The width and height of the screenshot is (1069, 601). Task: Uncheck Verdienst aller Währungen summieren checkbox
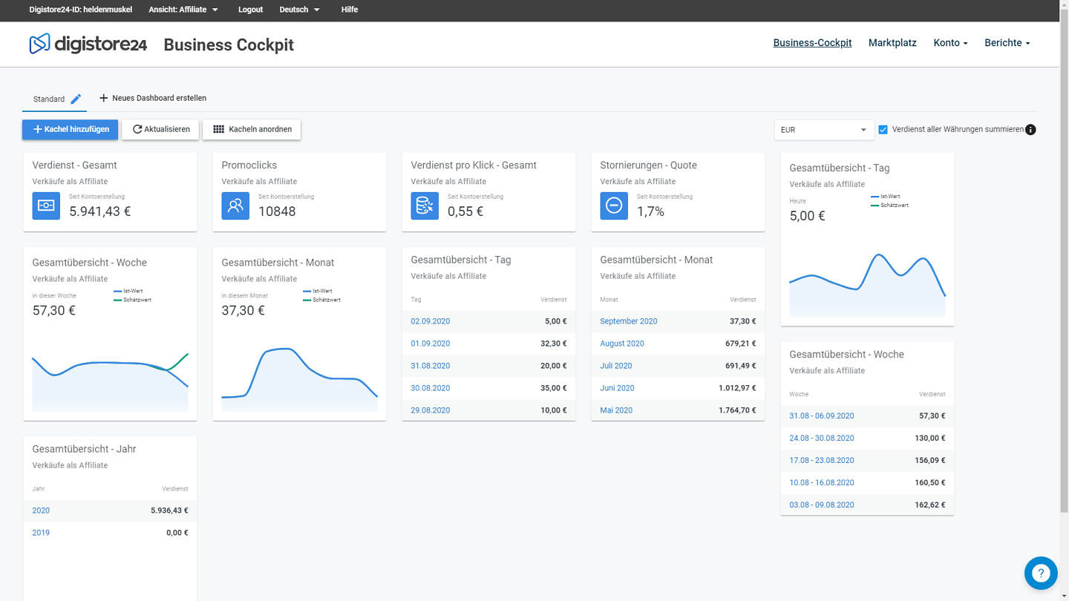[883, 130]
